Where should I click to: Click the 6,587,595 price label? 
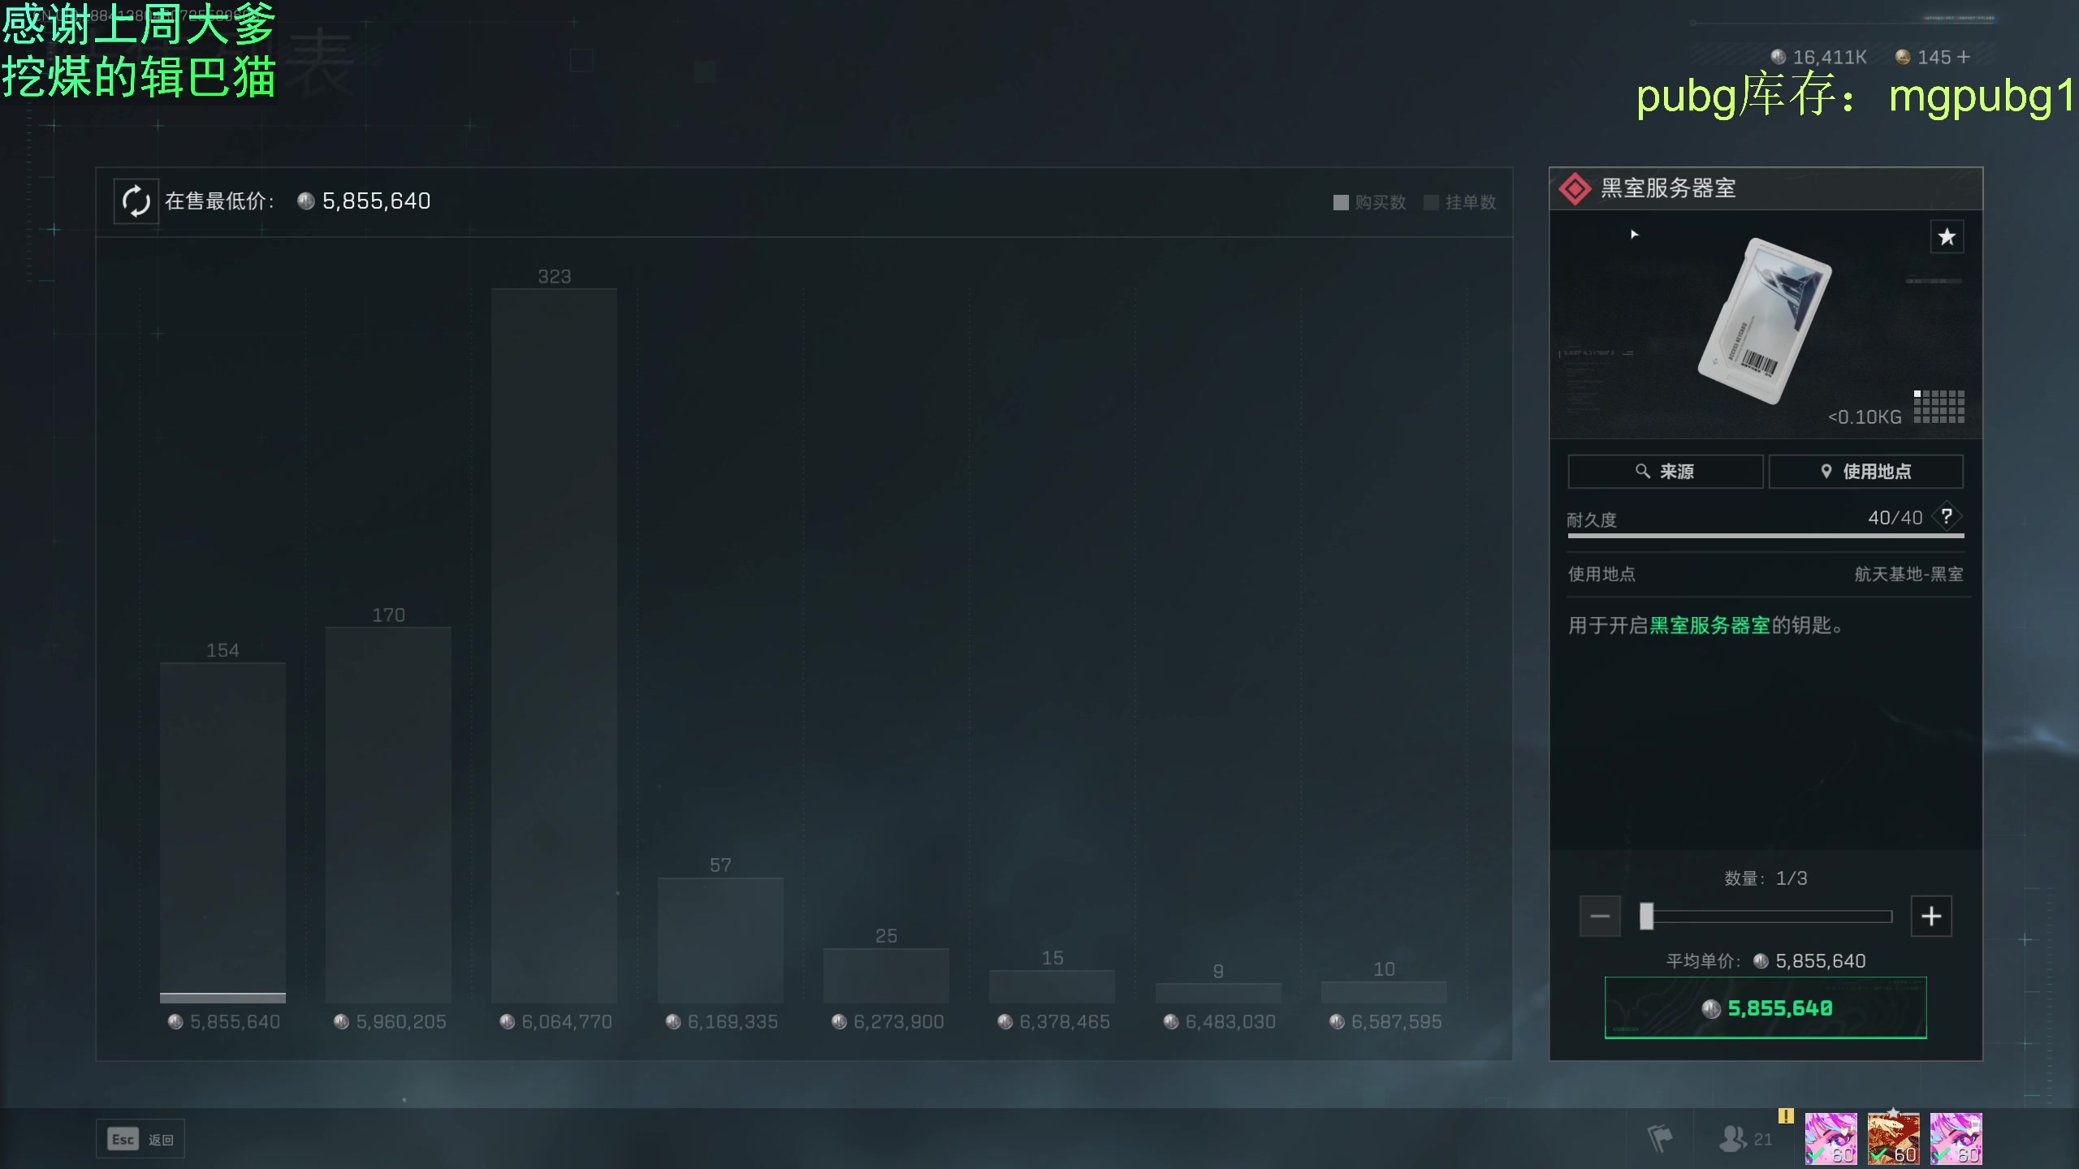pos(1385,1022)
